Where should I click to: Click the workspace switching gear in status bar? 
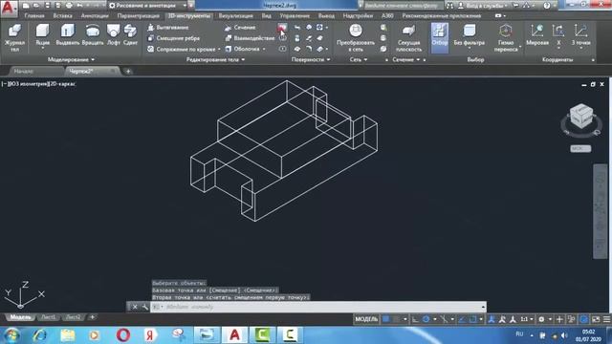(x=541, y=319)
